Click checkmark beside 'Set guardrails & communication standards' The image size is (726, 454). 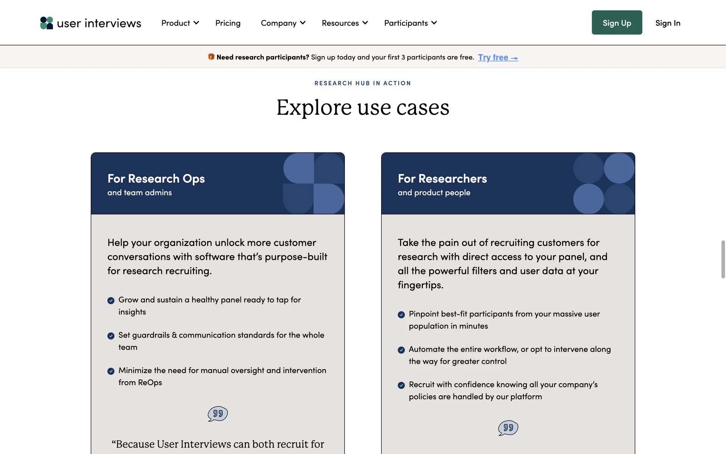click(111, 336)
